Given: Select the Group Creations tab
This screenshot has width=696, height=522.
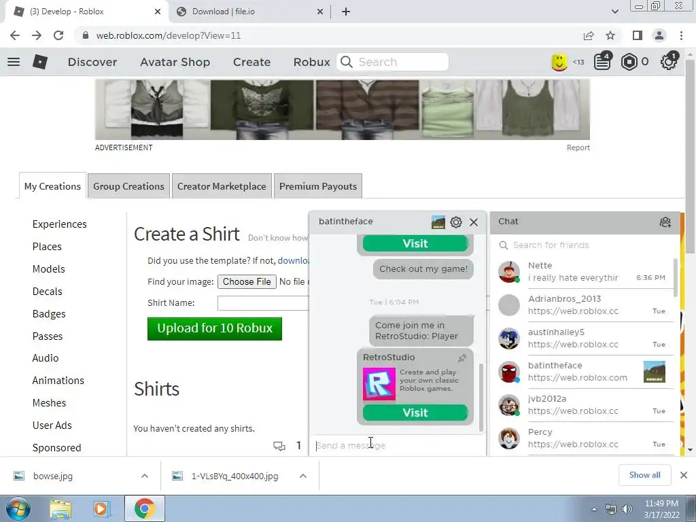Looking at the screenshot, I should coord(128,186).
